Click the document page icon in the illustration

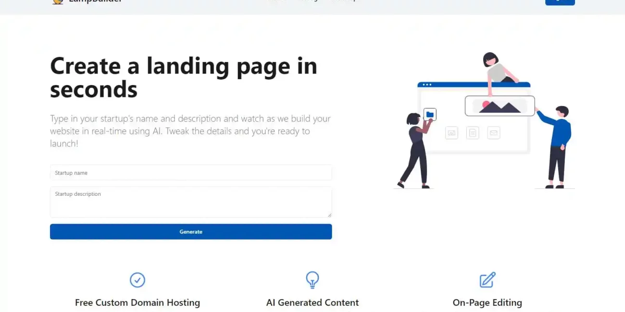[x=473, y=133]
